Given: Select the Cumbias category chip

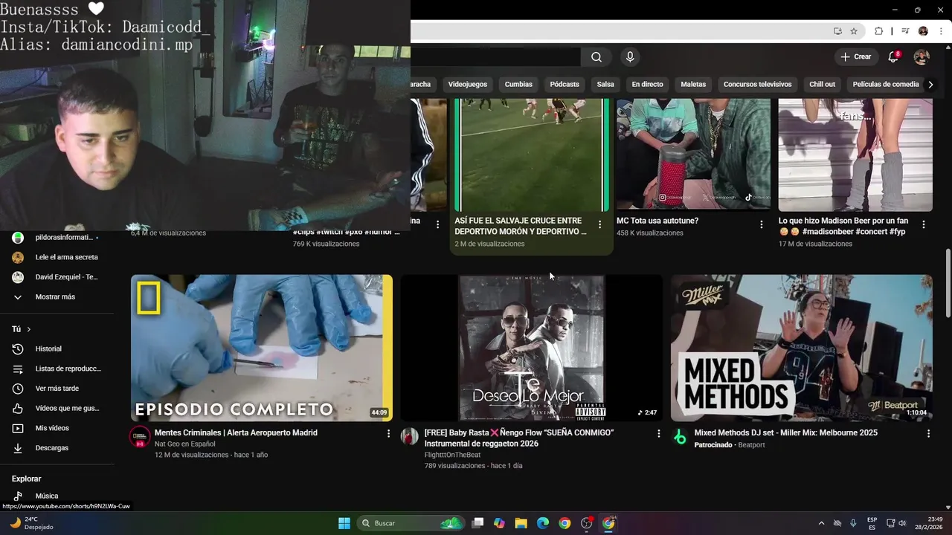Looking at the screenshot, I should click(x=518, y=85).
